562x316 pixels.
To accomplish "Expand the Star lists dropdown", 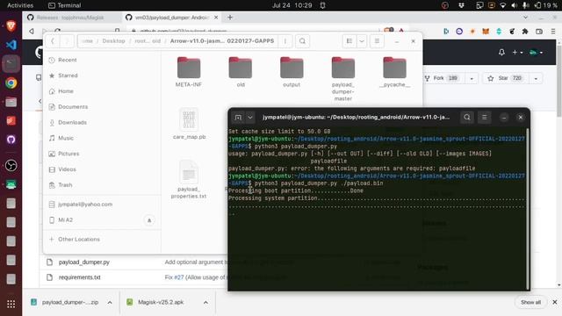I will 536,78.
